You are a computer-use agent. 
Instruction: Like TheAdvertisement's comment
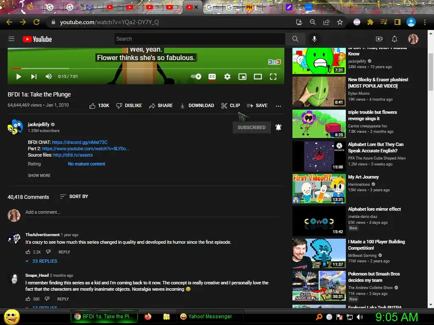click(x=28, y=252)
